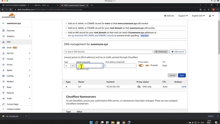
Task: Click the browser back arrow
Action: pos(3,10)
